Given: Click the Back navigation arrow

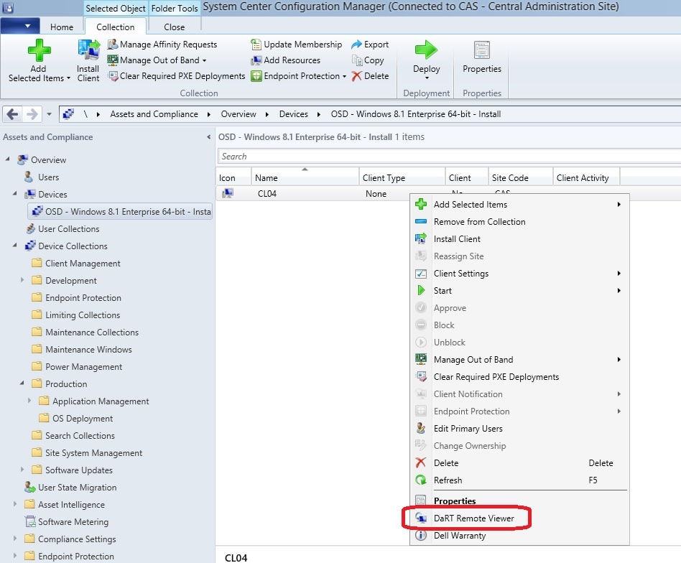Looking at the screenshot, I should [12, 114].
